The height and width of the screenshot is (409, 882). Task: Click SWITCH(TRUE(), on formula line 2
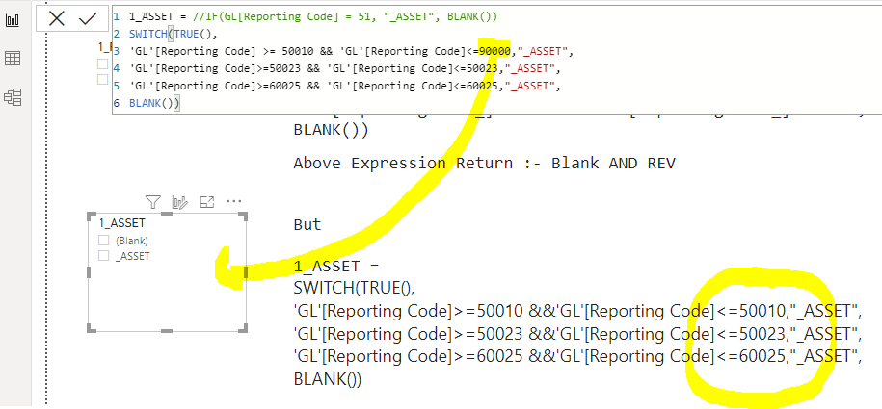[173, 35]
